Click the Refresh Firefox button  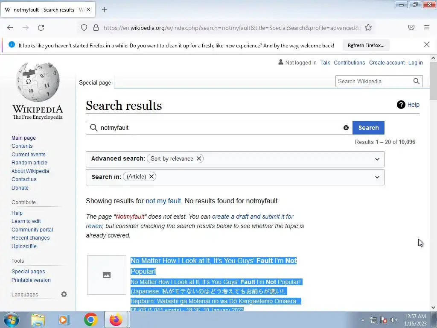pos(366,45)
